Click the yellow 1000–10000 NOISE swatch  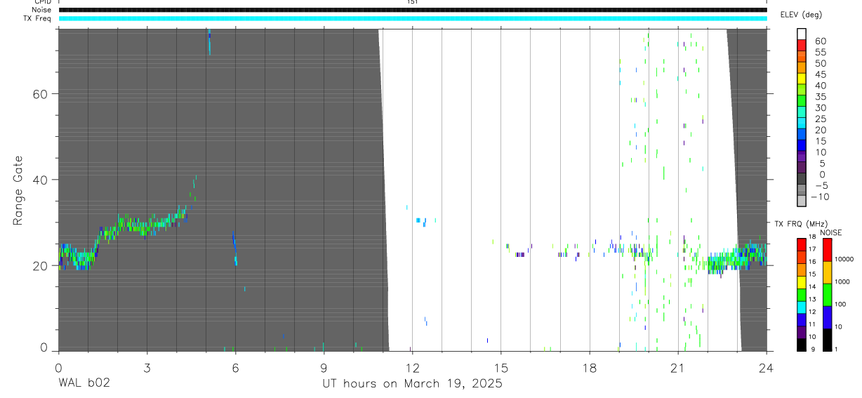828,272
